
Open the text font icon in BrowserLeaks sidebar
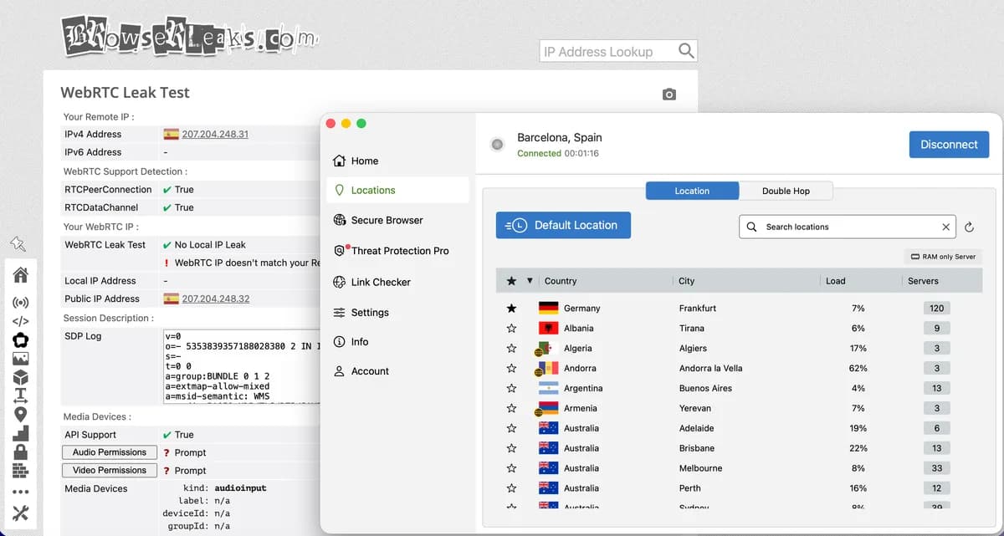[x=21, y=395]
